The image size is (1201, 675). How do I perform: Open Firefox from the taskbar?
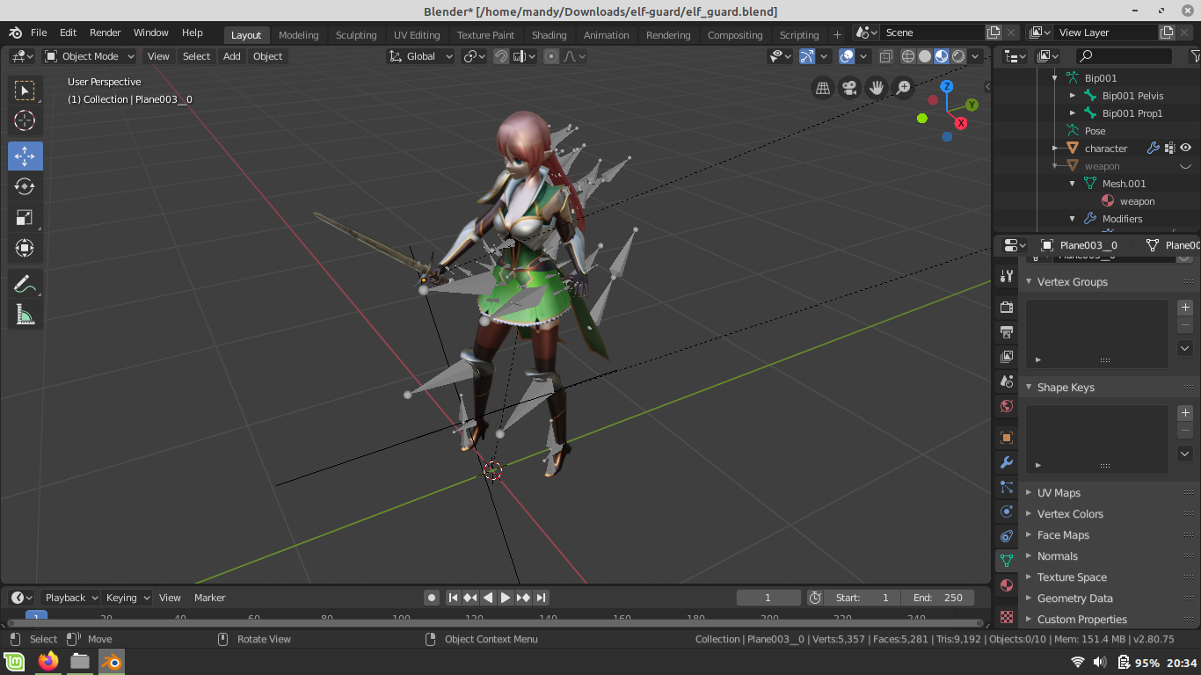pyautogui.click(x=48, y=661)
